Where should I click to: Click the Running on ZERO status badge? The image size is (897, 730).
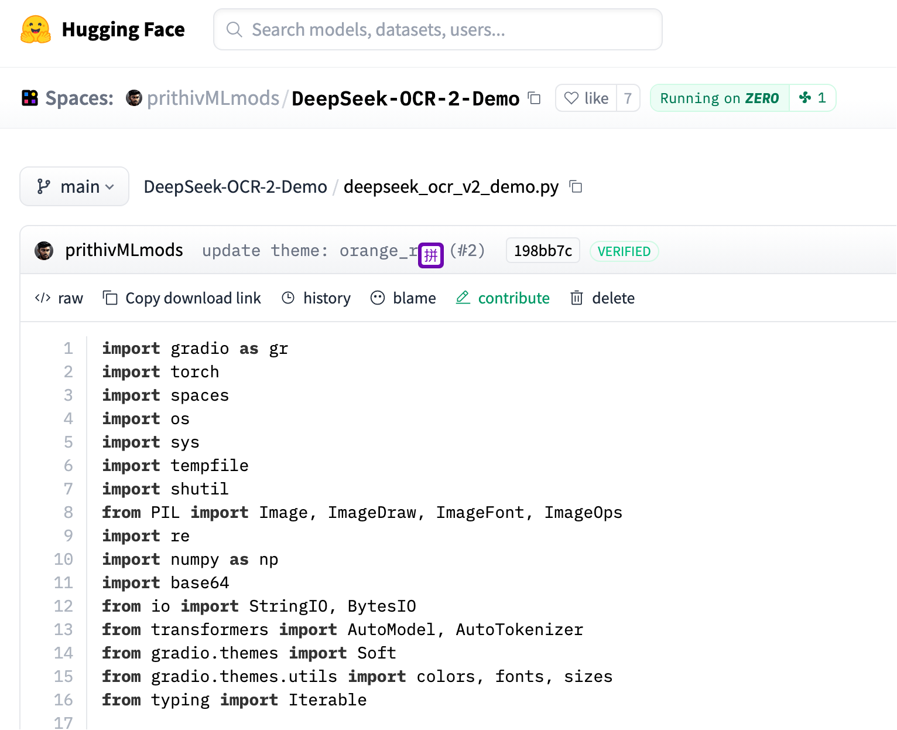tap(720, 98)
